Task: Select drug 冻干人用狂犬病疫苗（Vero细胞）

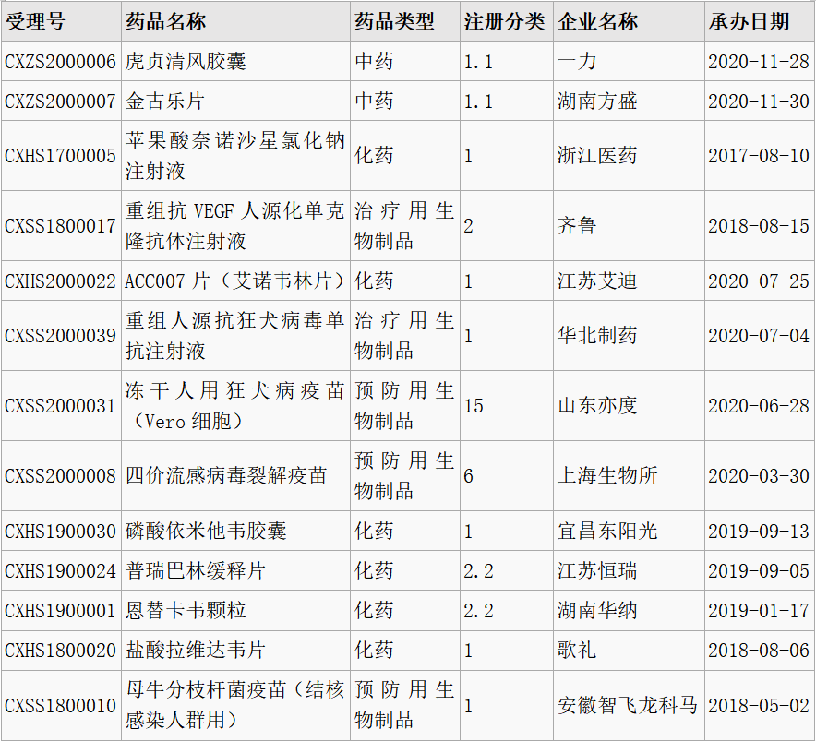Action: click(234, 406)
